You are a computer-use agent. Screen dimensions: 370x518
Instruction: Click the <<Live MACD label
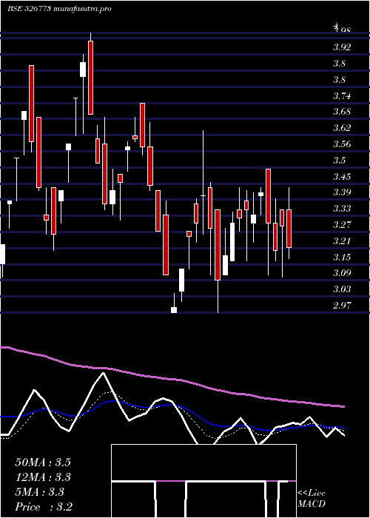coord(312,499)
